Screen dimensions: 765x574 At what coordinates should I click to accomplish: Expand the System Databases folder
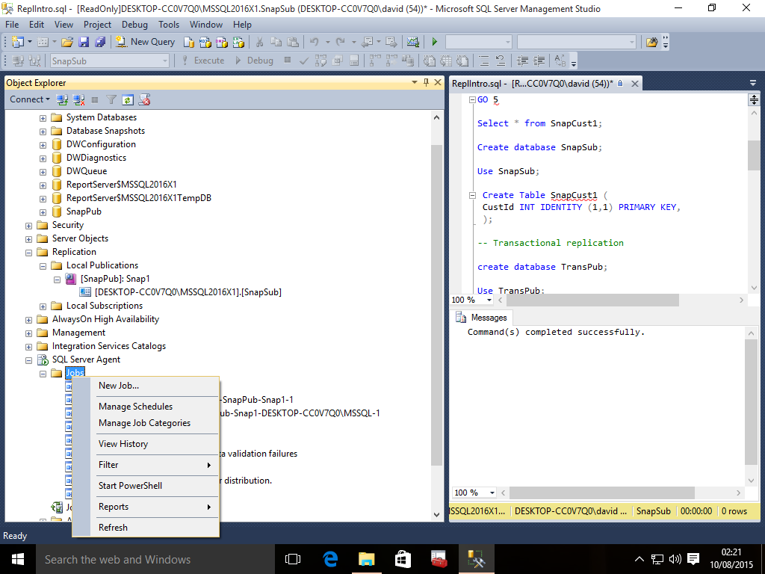point(43,117)
